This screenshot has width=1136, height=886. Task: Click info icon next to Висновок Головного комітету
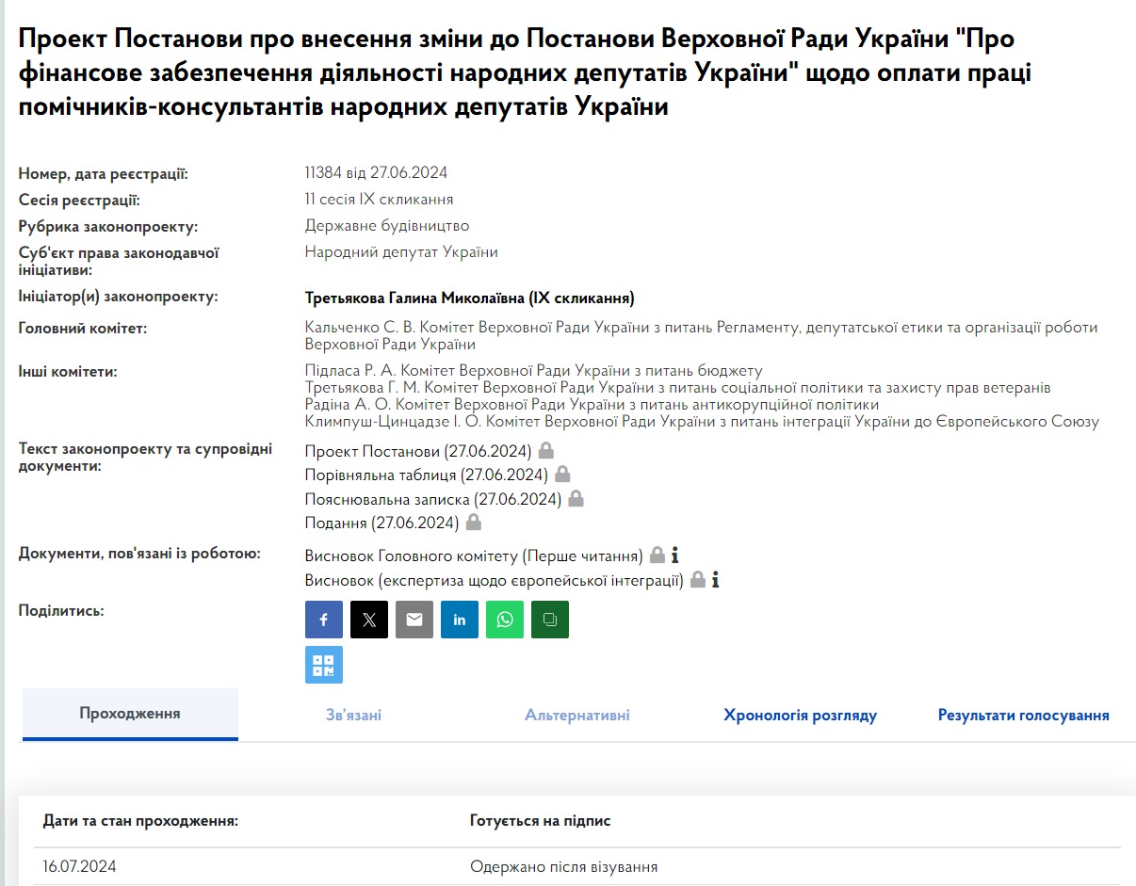point(674,555)
